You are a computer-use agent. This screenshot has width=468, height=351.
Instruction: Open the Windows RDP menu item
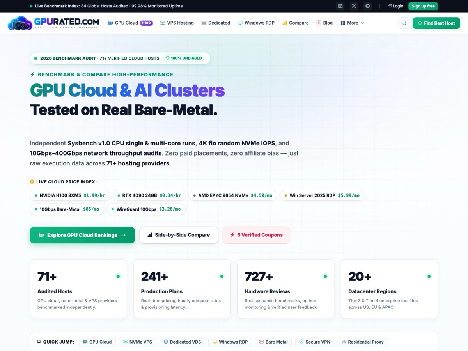(x=256, y=23)
